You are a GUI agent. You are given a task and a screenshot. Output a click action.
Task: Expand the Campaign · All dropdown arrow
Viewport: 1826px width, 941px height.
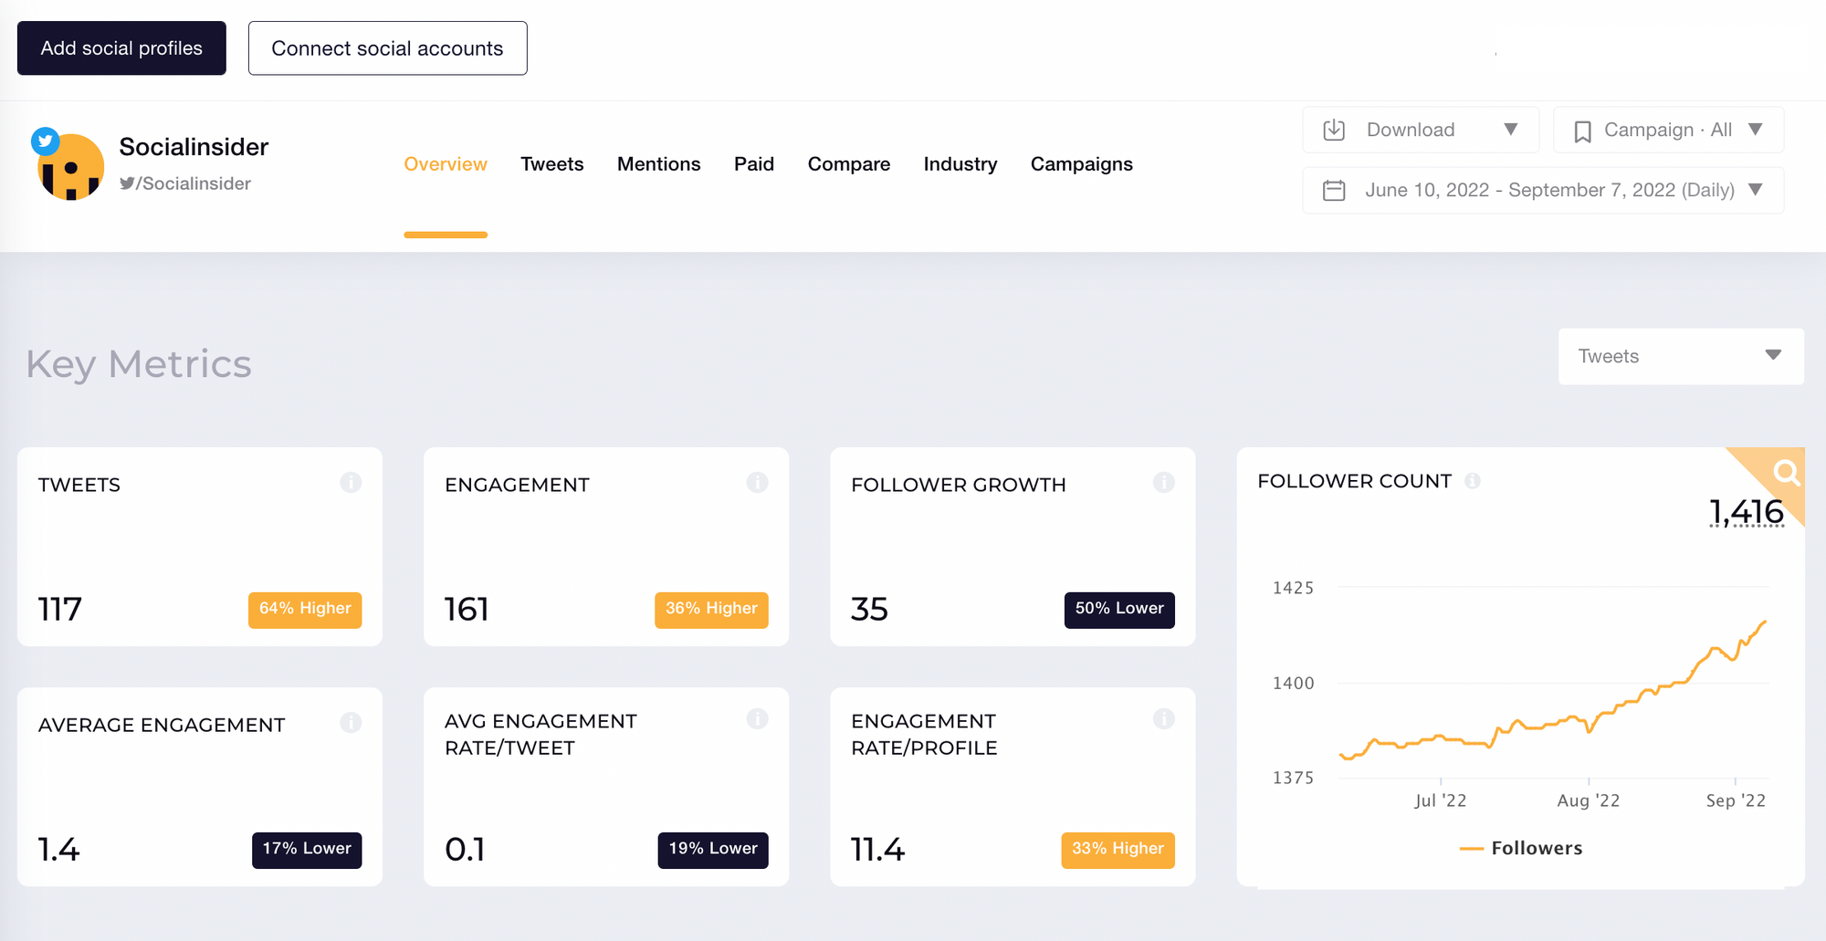(x=1755, y=130)
